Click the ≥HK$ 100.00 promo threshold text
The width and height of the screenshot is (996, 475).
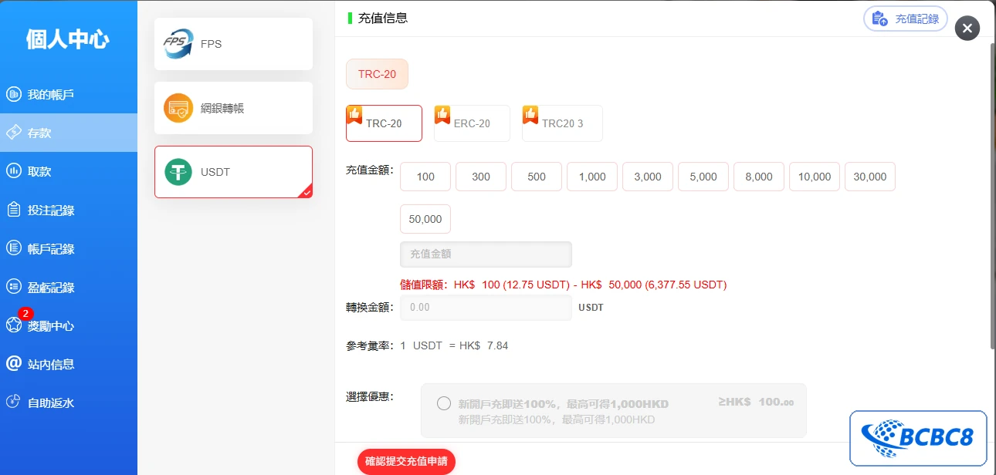pyautogui.click(x=755, y=402)
